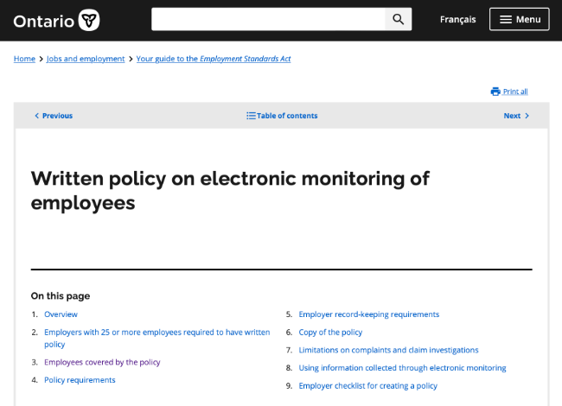Image resolution: width=562 pixels, height=406 pixels.
Task: Click the search magnifier icon
Action: (399, 19)
